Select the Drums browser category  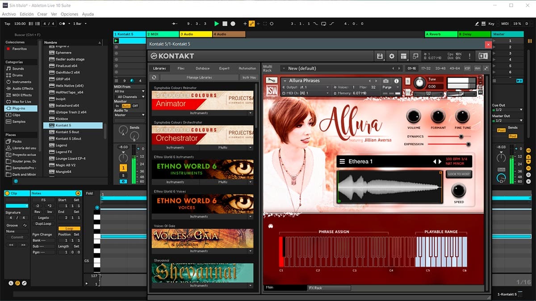click(x=17, y=75)
